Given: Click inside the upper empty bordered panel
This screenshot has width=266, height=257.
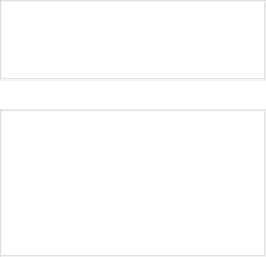Looking at the screenshot, I should tap(133, 40).
